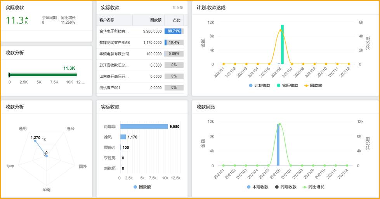This screenshot has height=199, width=380.
Task: Toggle 本期收款 legend item
Action: coord(258,187)
